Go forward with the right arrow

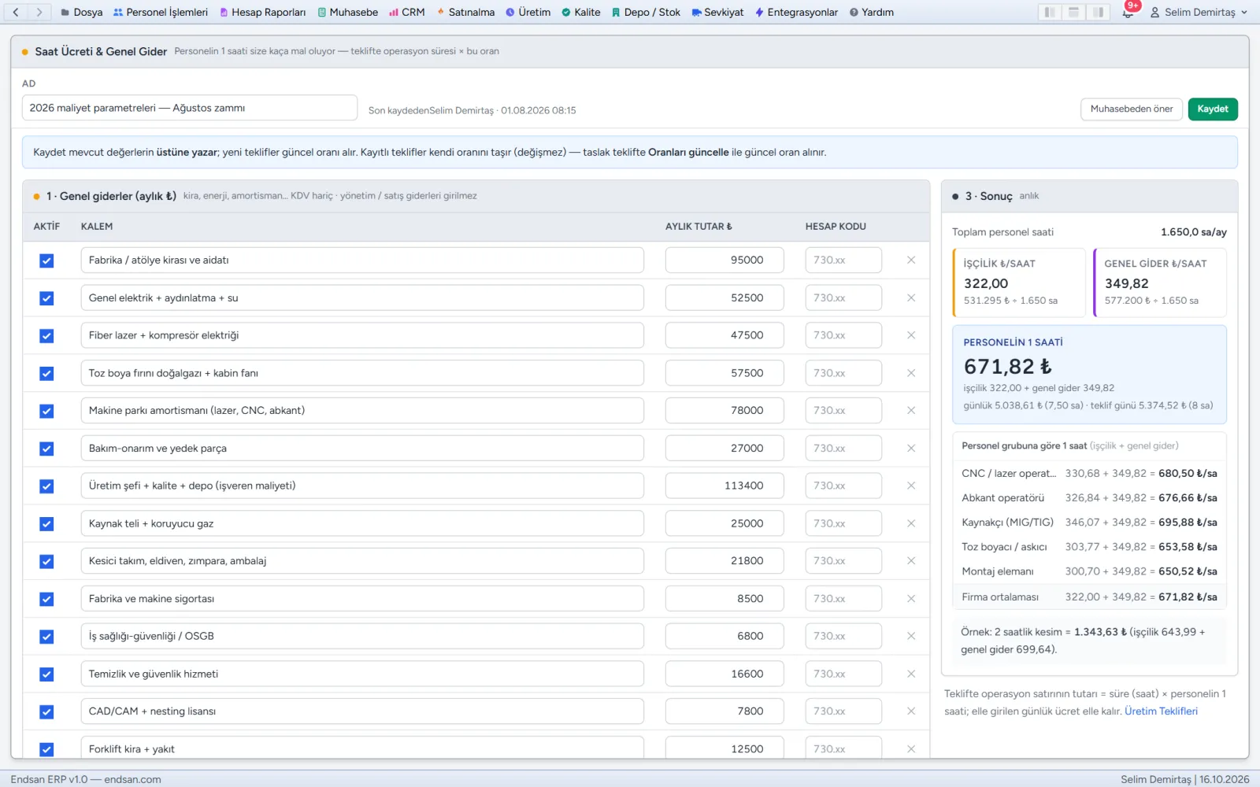coord(39,12)
